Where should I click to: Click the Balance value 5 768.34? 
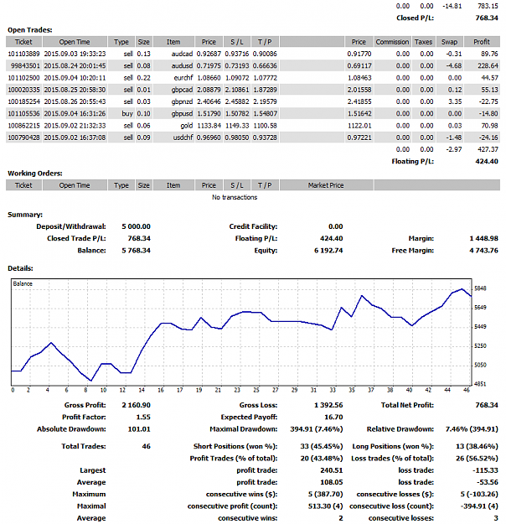click(x=136, y=251)
